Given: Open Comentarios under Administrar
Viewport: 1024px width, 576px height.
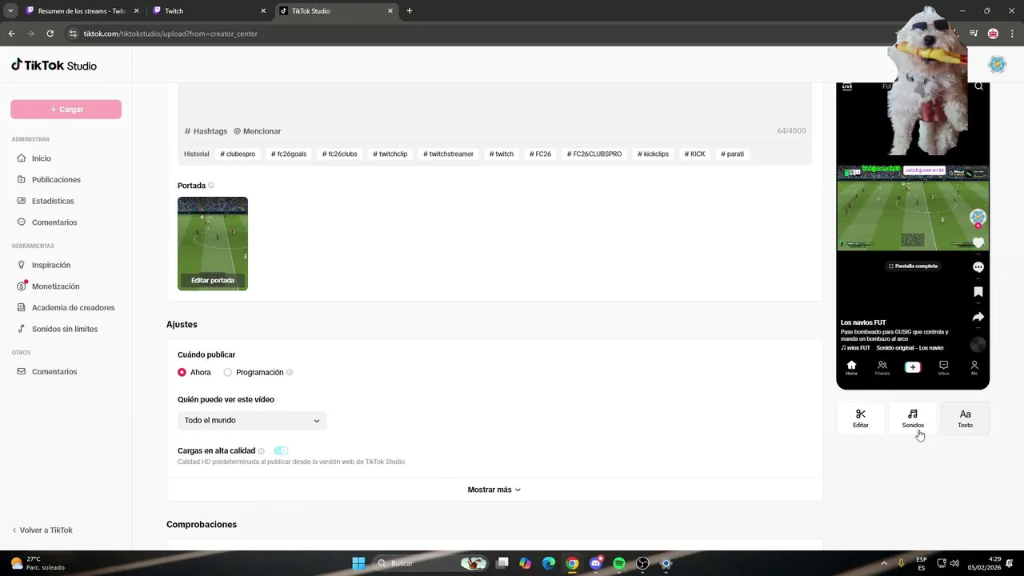Looking at the screenshot, I should click(x=54, y=222).
